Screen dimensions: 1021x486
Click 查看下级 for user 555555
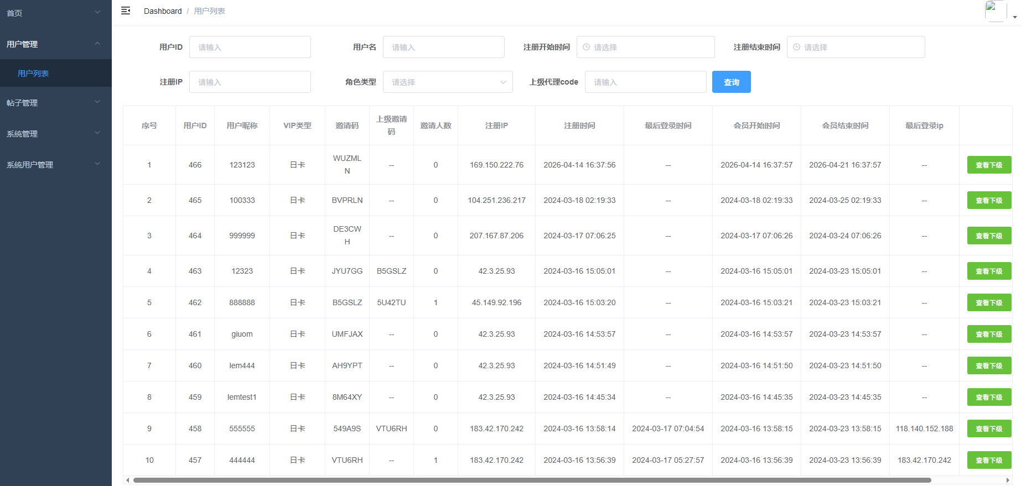(988, 428)
